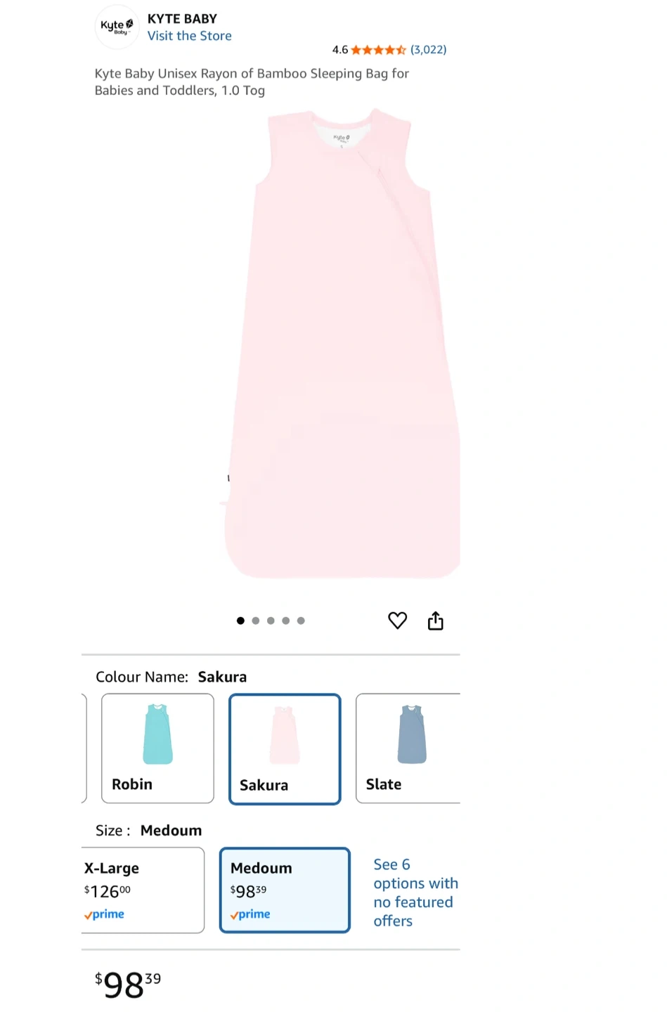The height and width of the screenshot is (1012, 667).
Task: Choose the Medoum size option
Action: [285, 890]
